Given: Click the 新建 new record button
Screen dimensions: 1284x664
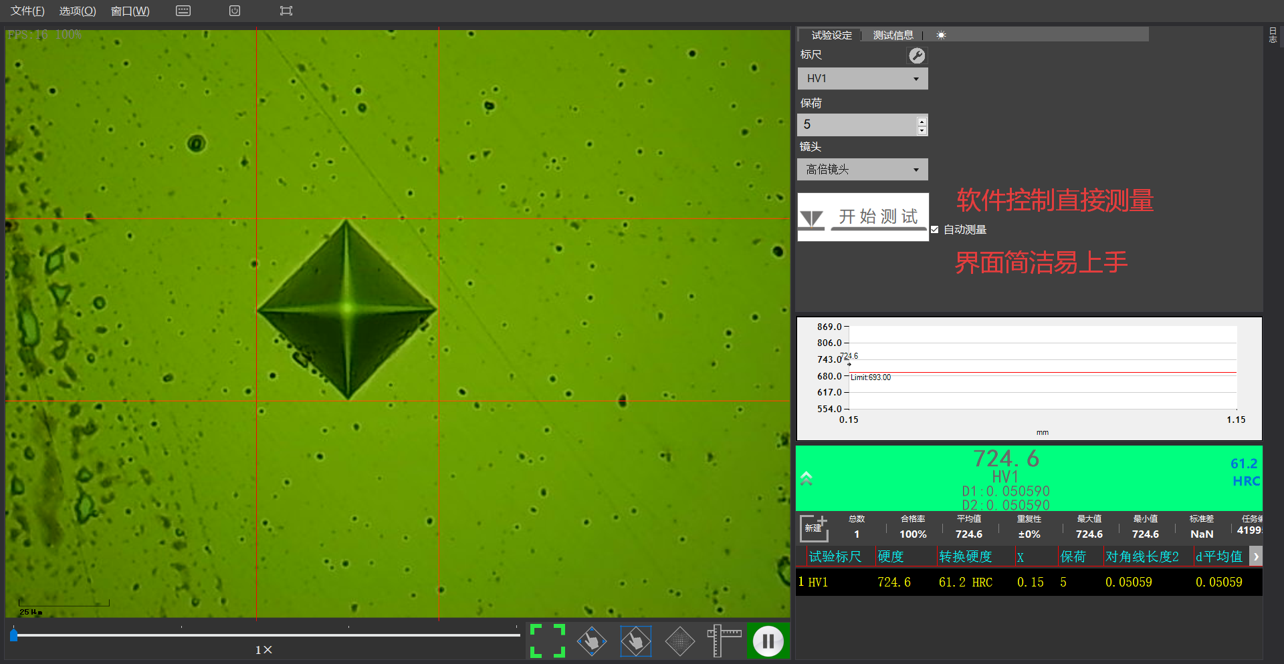Looking at the screenshot, I should pos(814,528).
